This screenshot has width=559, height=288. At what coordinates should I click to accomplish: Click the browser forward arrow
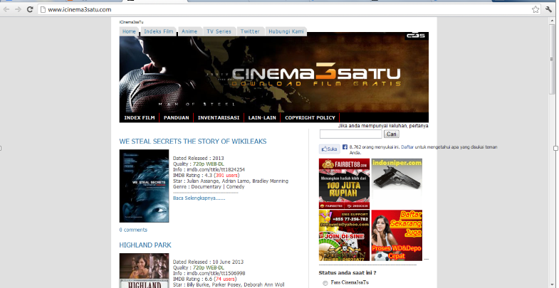[19, 10]
